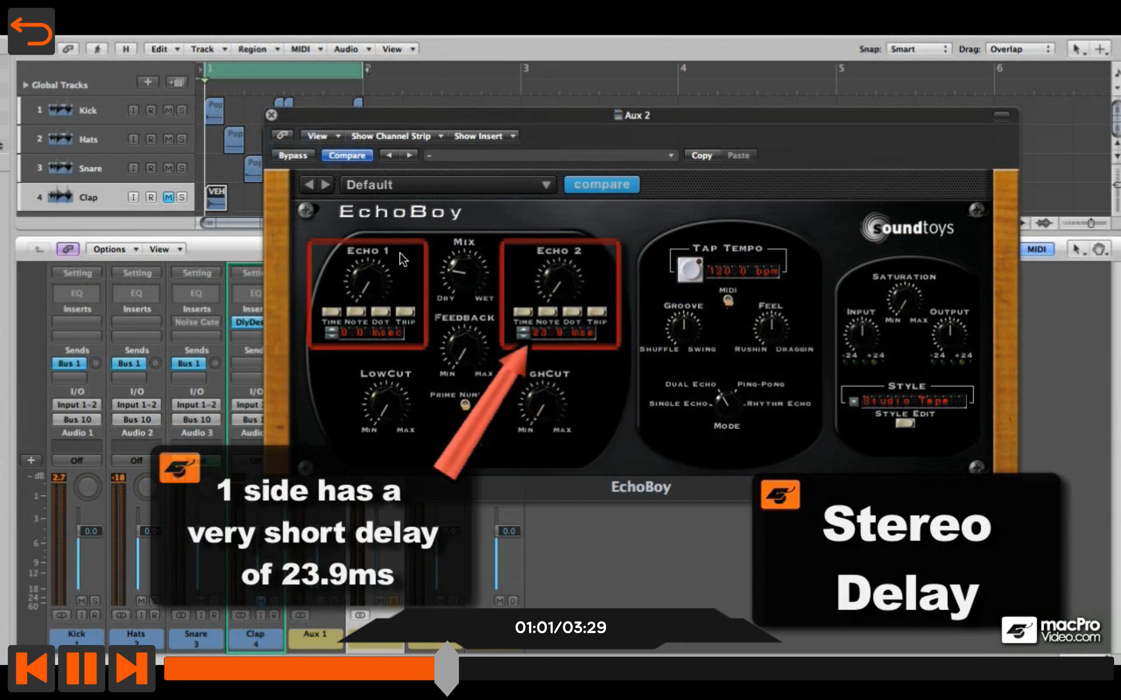Tap the orange back arrow icon
The image size is (1121, 700).
click(x=32, y=31)
